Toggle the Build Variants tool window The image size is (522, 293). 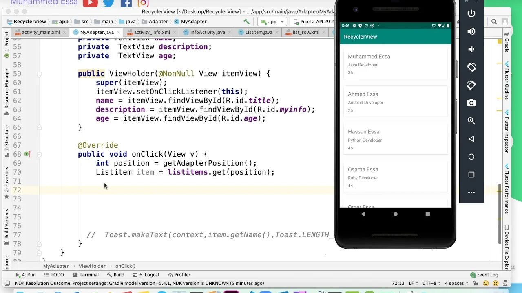point(7,226)
